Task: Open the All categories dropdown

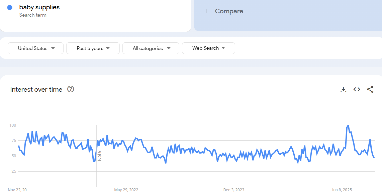Action: coord(151,48)
